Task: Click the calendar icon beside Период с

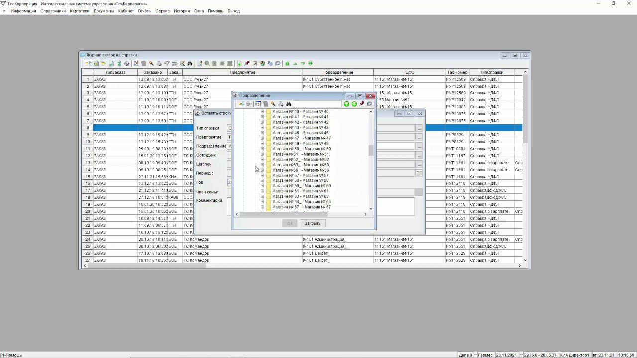Action: point(419,173)
